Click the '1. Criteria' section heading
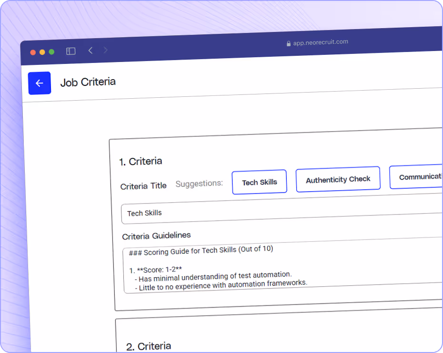Screen dimensions: 443x353 click(141, 162)
